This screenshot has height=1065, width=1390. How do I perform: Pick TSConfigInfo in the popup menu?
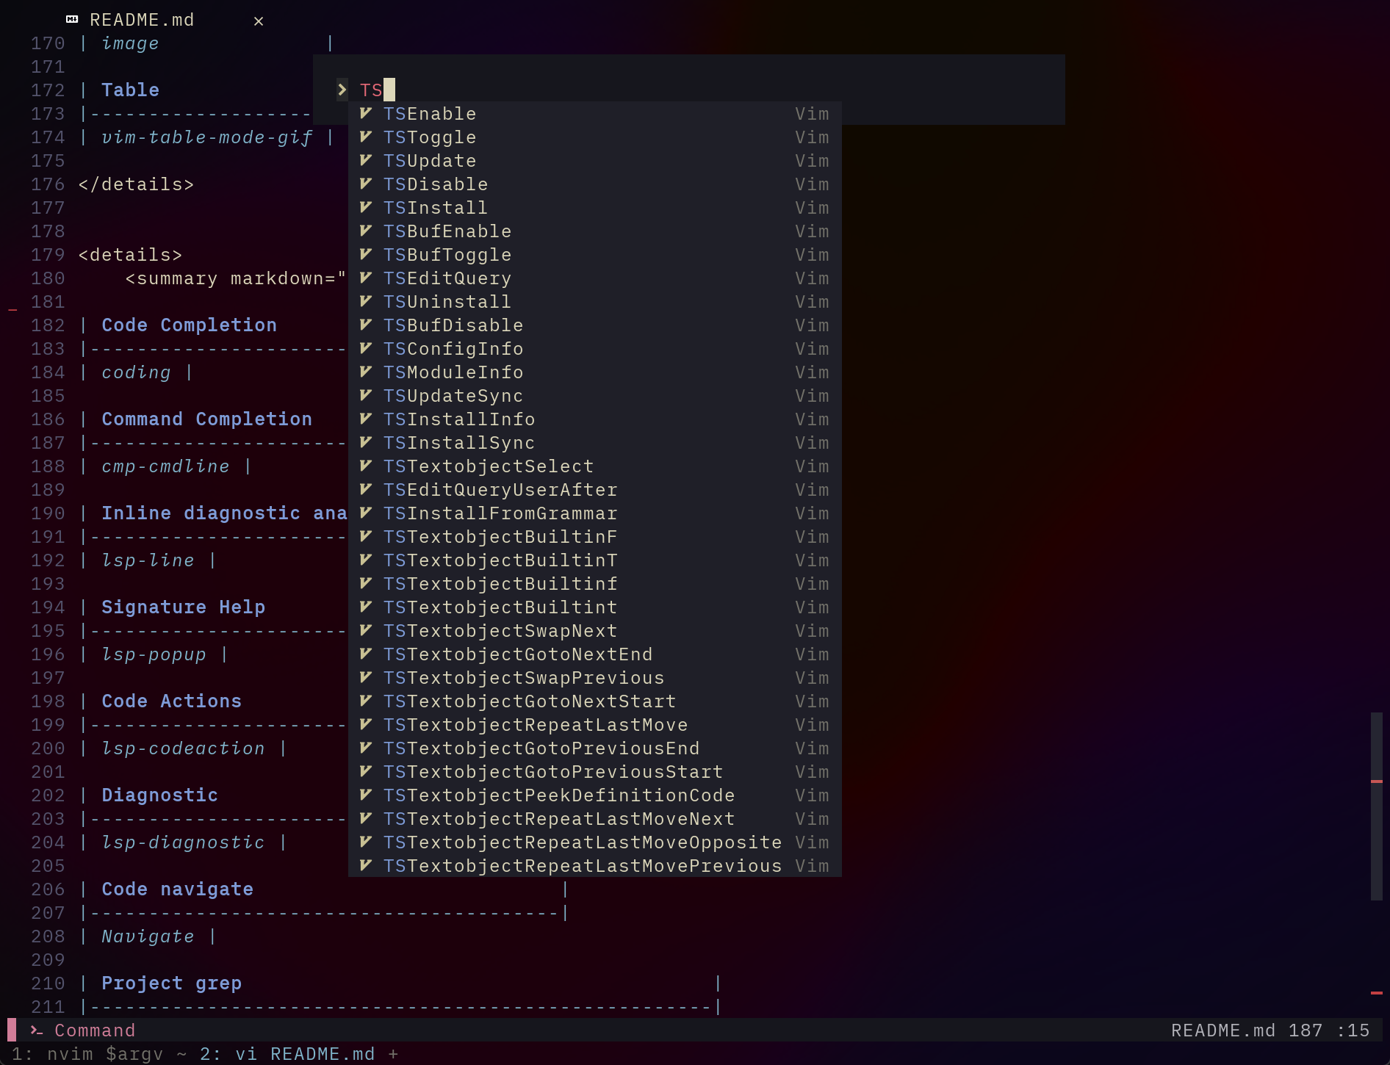pos(595,349)
